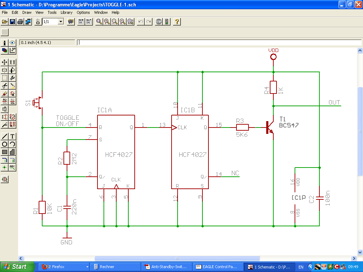The height and width of the screenshot is (272, 363).
Task: Select the Label ABC tool
Action: [x=12, y=168]
